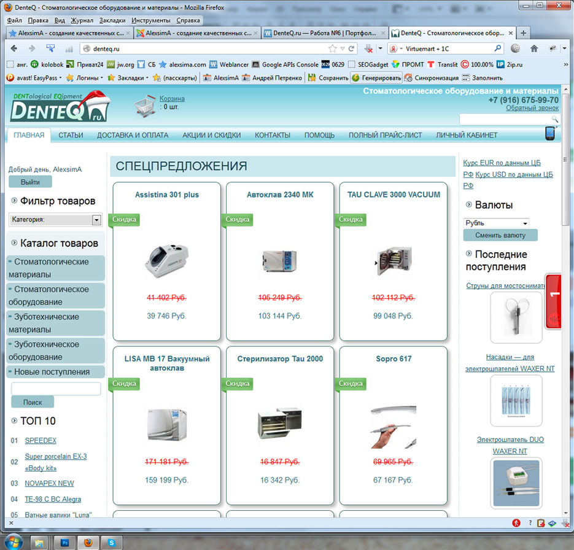
Task: Click the Сохранить bookmark toolbar item
Action: (328, 77)
